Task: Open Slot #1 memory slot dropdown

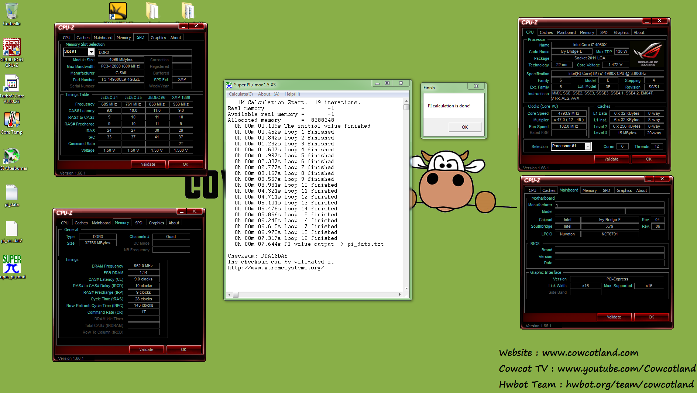Action: click(91, 52)
